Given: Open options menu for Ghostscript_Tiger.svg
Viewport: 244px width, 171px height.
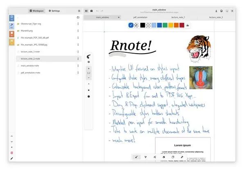Looking at the screenshot, I should (78, 24).
